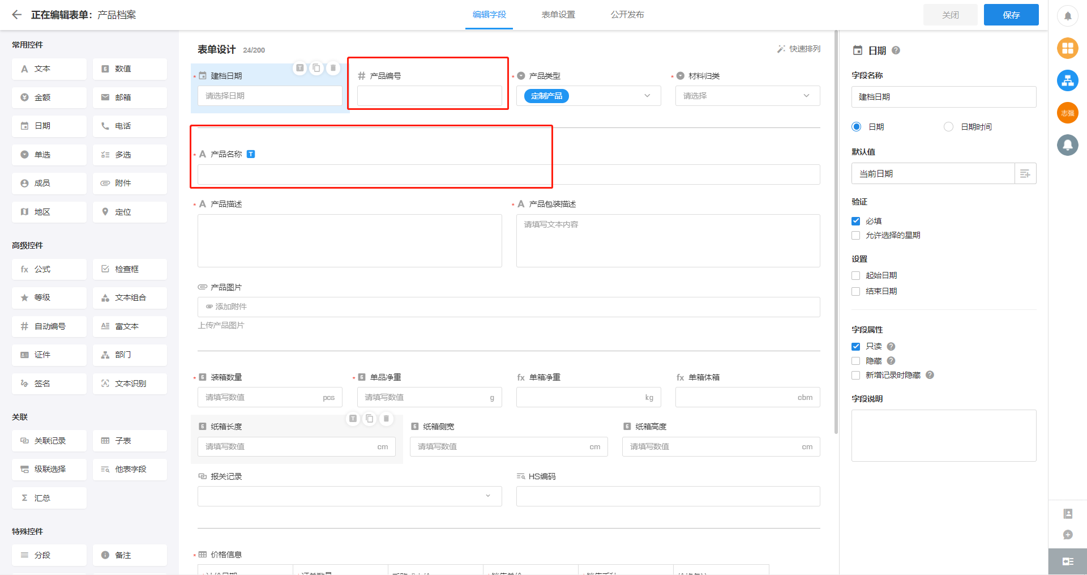The image size is (1087, 575).
Task: Click the 产品包装描述 text area
Action: (x=668, y=241)
